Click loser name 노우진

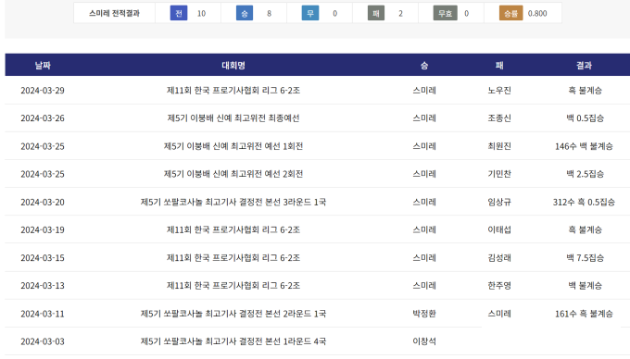click(x=499, y=91)
